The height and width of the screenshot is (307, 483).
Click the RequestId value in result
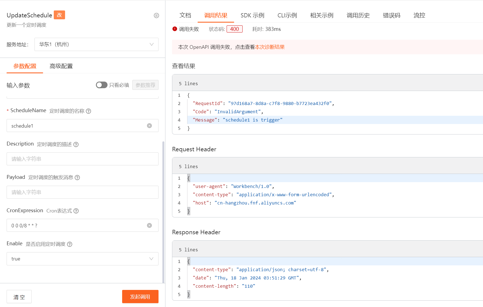(x=280, y=103)
